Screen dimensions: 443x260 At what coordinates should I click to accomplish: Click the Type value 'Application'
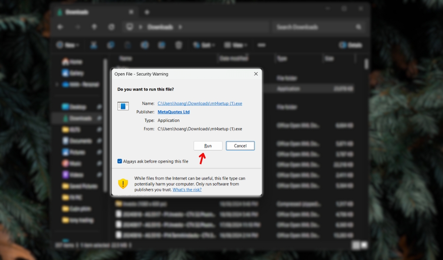[169, 120]
